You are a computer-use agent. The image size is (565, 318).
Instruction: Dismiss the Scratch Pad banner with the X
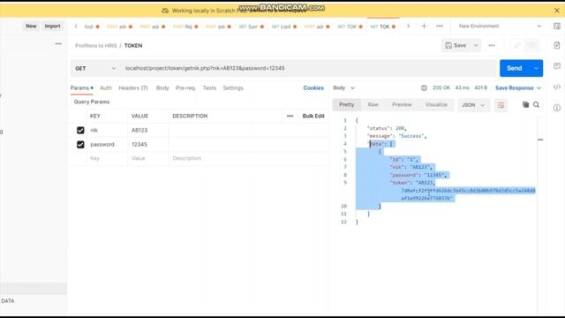pyautogui.click(x=557, y=11)
